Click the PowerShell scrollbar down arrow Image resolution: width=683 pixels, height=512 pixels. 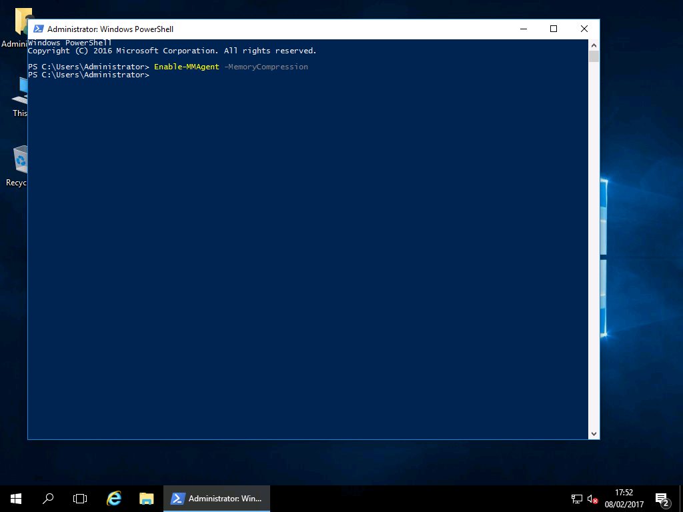point(594,433)
